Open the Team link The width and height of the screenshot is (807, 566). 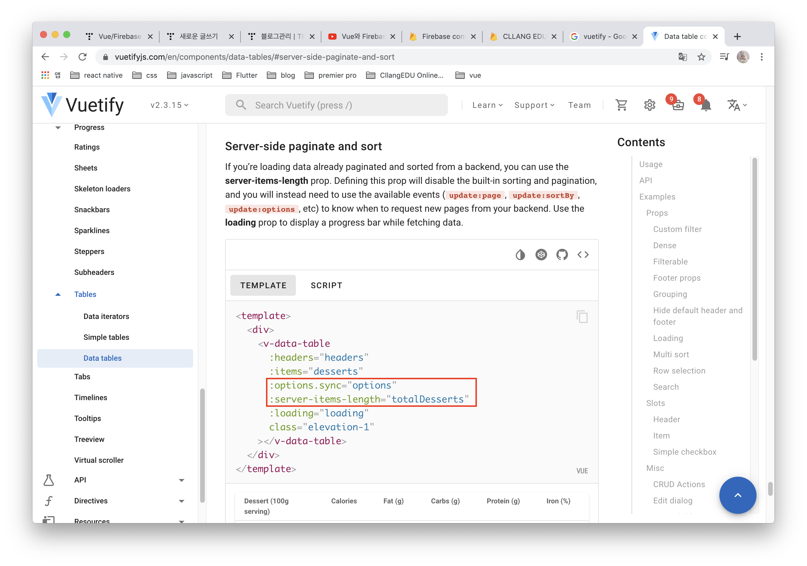pyautogui.click(x=579, y=105)
